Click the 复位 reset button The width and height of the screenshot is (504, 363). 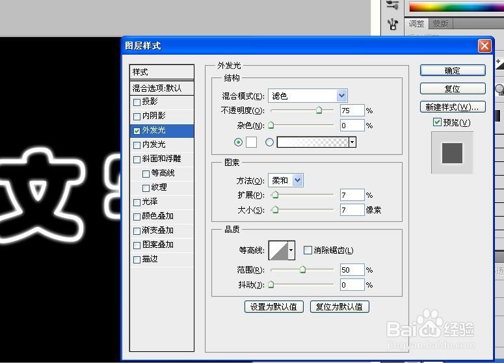pyautogui.click(x=453, y=88)
